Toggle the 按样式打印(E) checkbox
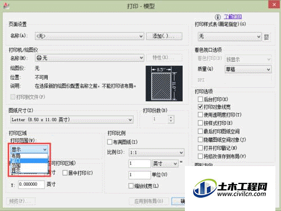 click(x=200, y=123)
